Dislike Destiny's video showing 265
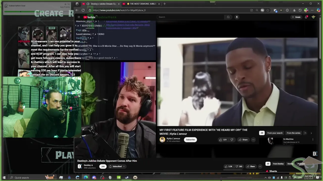This screenshot has height=181, width=323. click(239, 166)
